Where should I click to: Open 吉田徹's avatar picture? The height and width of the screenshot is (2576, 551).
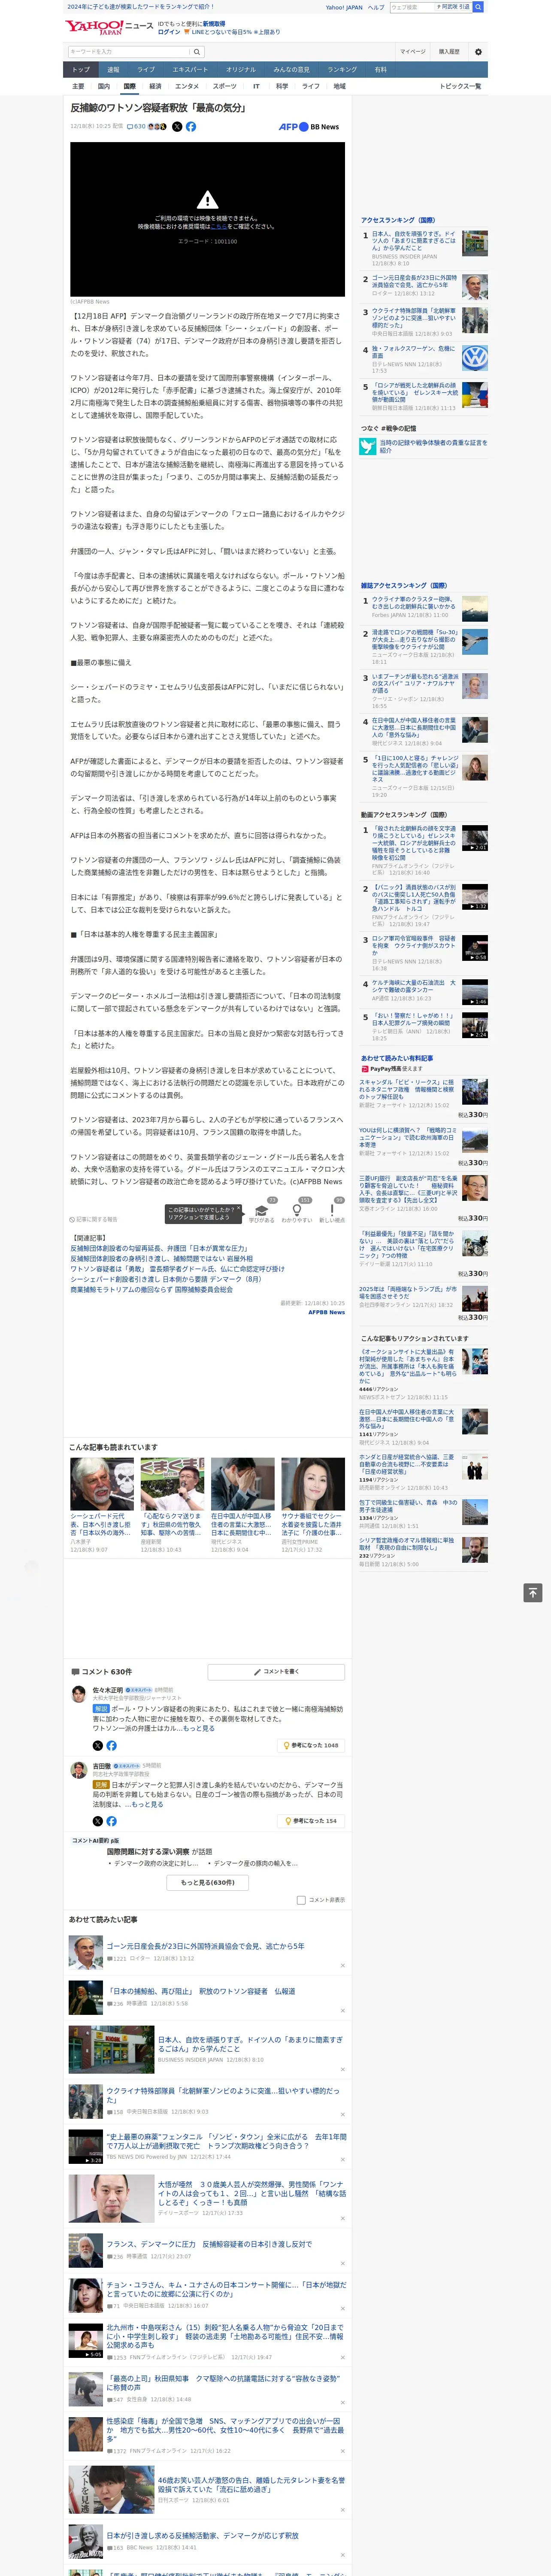click(78, 1770)
